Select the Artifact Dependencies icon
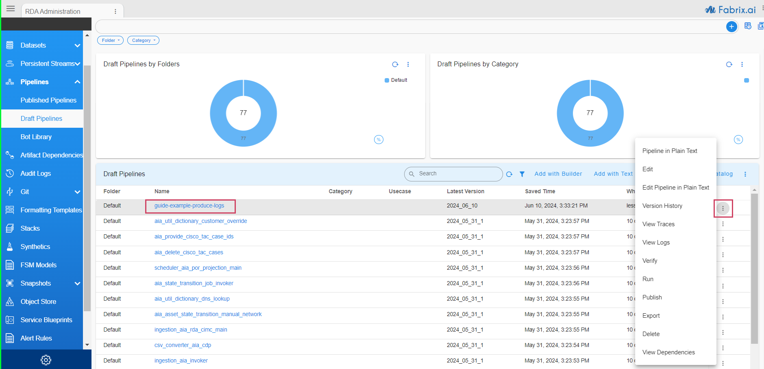This screenshot has height=369, width=764. pyautogui.click(x=10, y=155)
